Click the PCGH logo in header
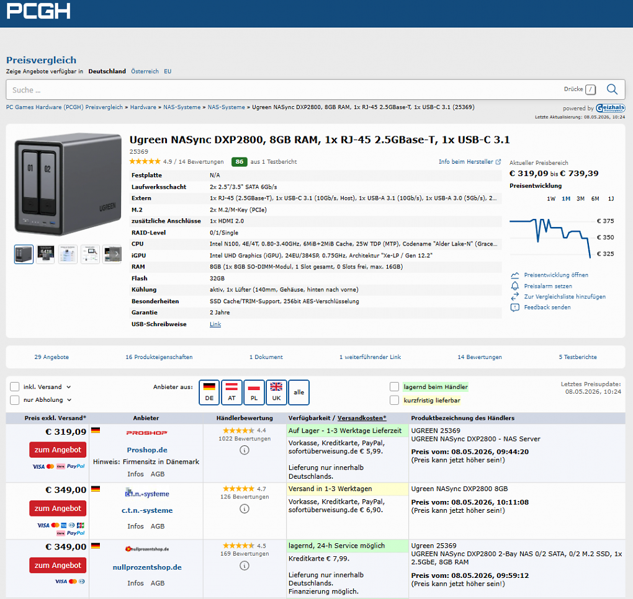This screenshot has height=599, width=633. pos(38,11)
